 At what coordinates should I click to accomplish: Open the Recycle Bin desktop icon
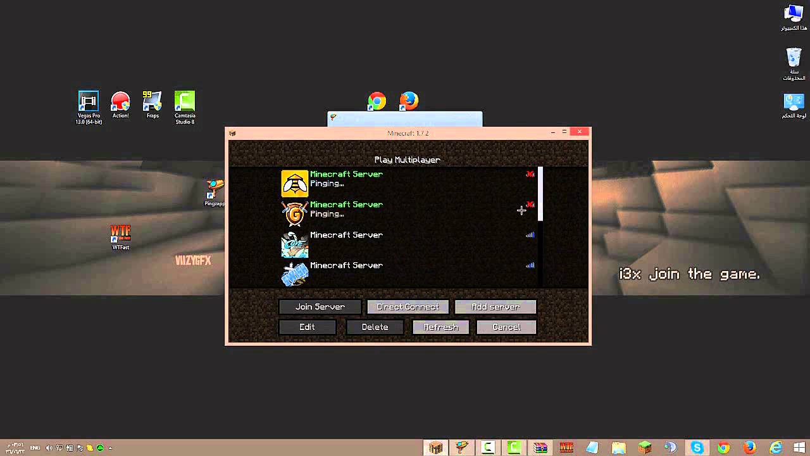click(794, 63)
